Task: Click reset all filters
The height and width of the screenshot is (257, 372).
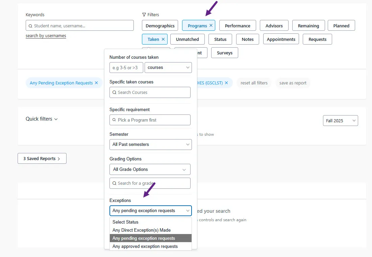Action: coord(254,83)
